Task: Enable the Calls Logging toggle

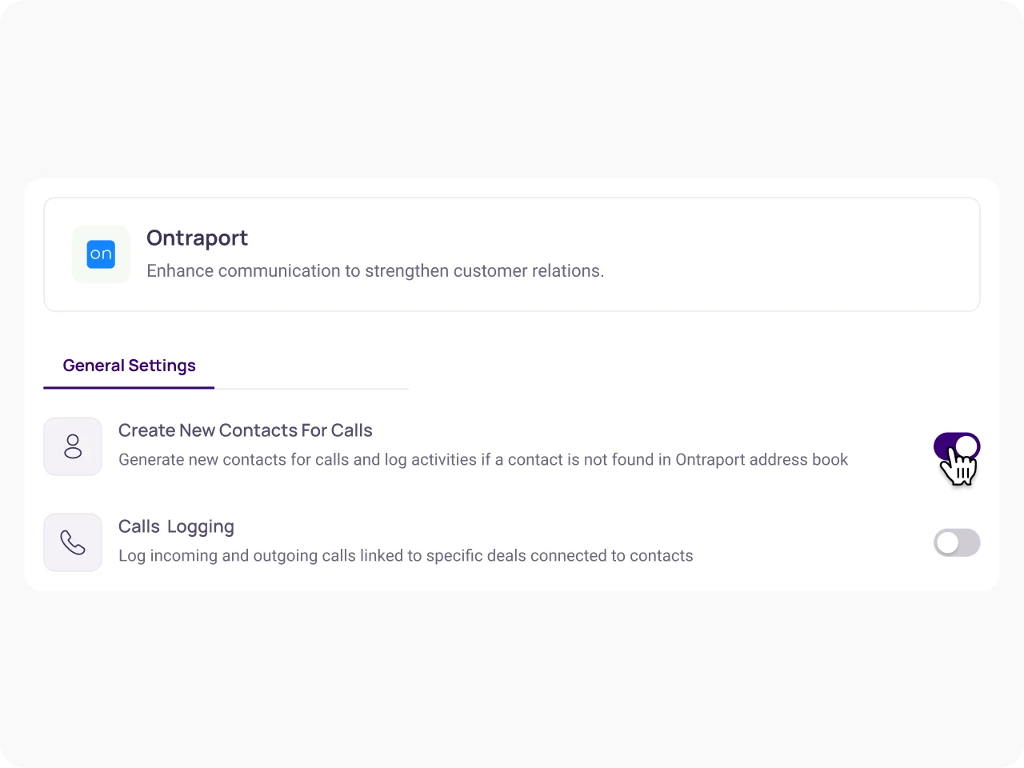Action: [x=957, y=542]
